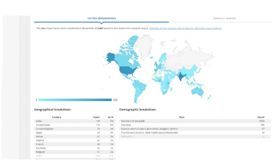This screenshot has height=162, width=273.
Task: Click India on the world map
Action: tap(182, 76)
